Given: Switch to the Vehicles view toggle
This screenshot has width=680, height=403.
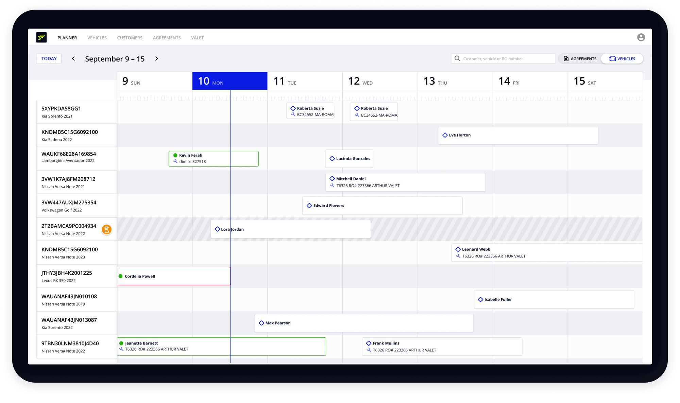Looking at the screenshot, I should (x=622, y=58).
